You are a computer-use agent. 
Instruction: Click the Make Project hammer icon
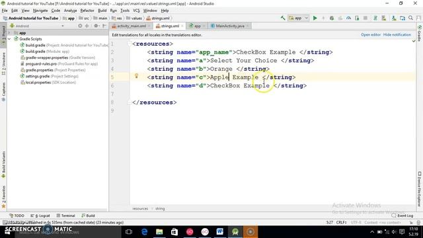pos(283,18)
